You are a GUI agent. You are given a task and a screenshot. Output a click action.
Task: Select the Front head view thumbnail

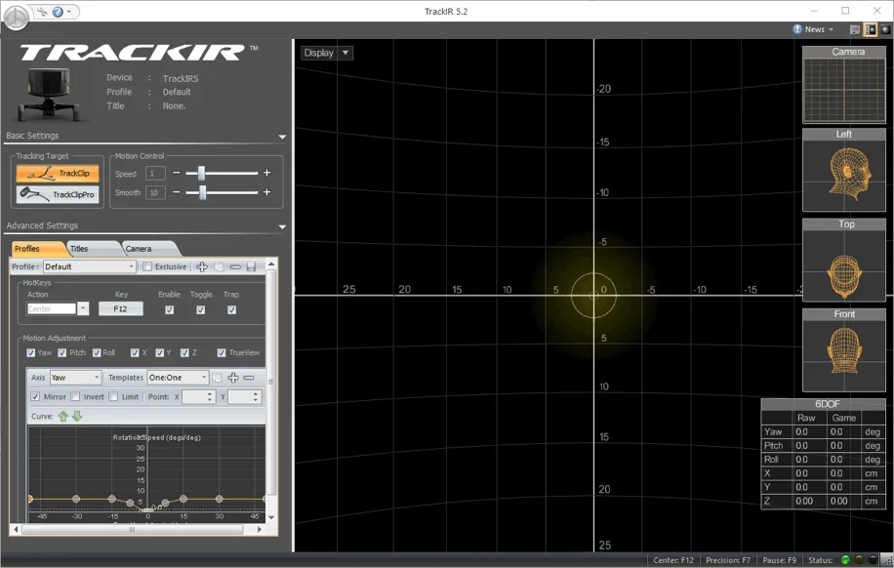tap(844, 350)
